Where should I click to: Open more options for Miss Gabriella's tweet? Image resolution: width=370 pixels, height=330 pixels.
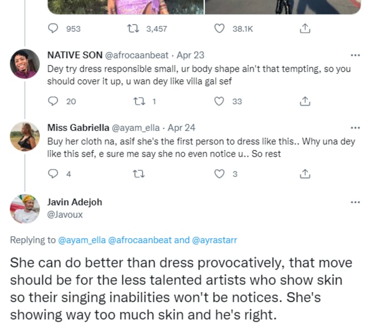(x=355, y=128)
